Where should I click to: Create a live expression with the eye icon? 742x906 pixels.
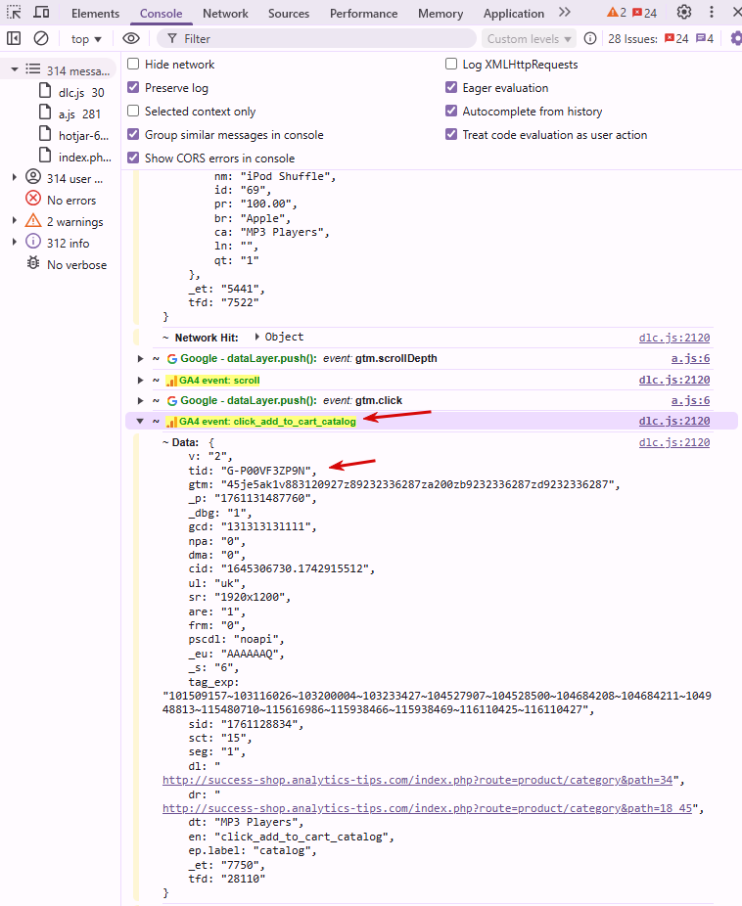[131, 39]
